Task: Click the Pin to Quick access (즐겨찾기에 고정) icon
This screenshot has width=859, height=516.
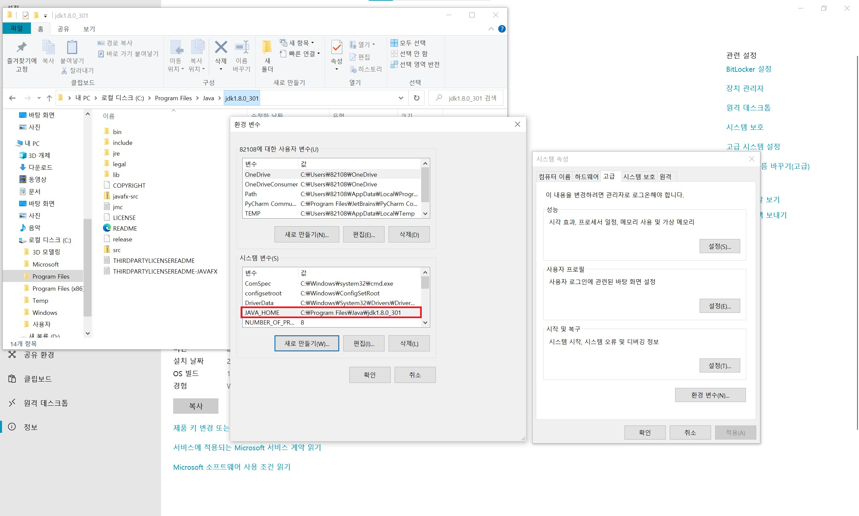Action: (x=21, y=48)
